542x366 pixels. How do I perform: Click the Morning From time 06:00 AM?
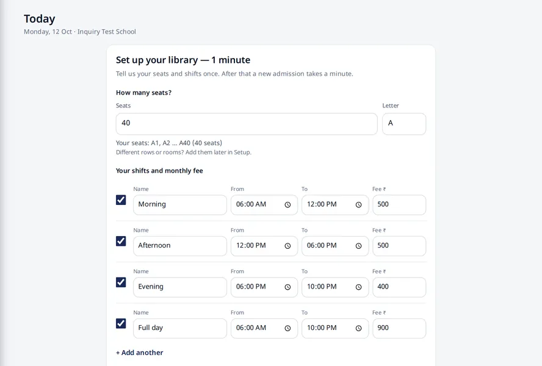[x=251, y=204]
